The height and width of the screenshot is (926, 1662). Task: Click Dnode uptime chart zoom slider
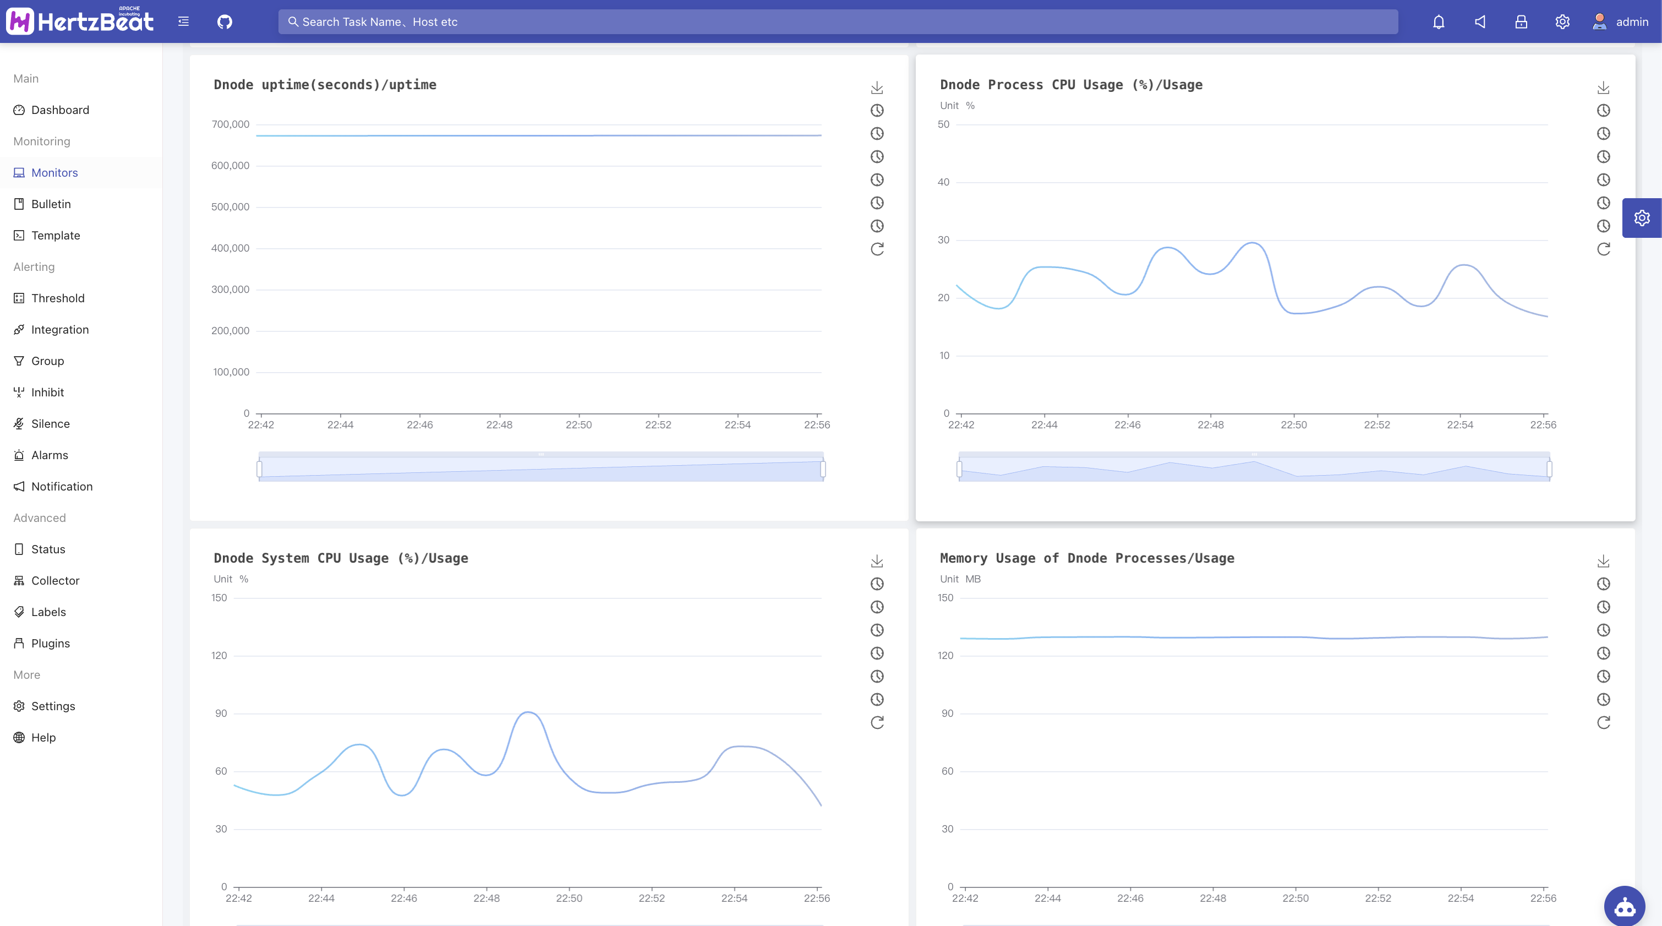click(540, 469)
